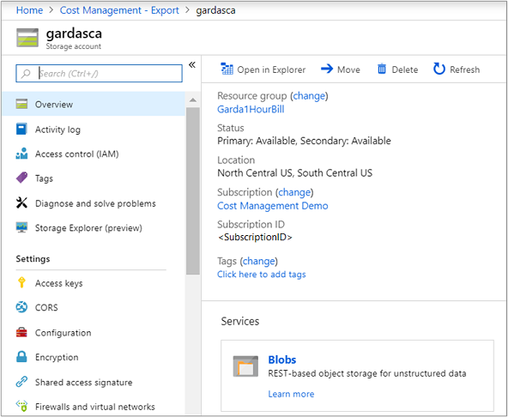Click the Firewalls and virtual networks icon
The height and width of the screenshot is (417, 508).
(x=21, y=406)
